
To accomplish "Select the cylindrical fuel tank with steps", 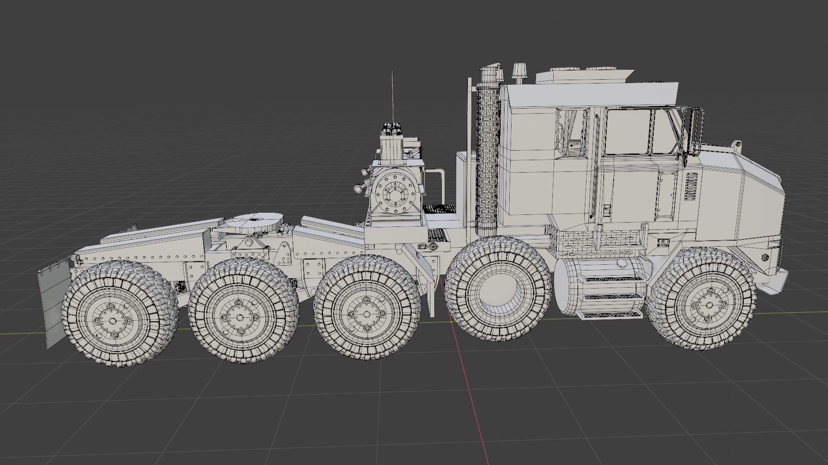I will [x=602, y=288].
